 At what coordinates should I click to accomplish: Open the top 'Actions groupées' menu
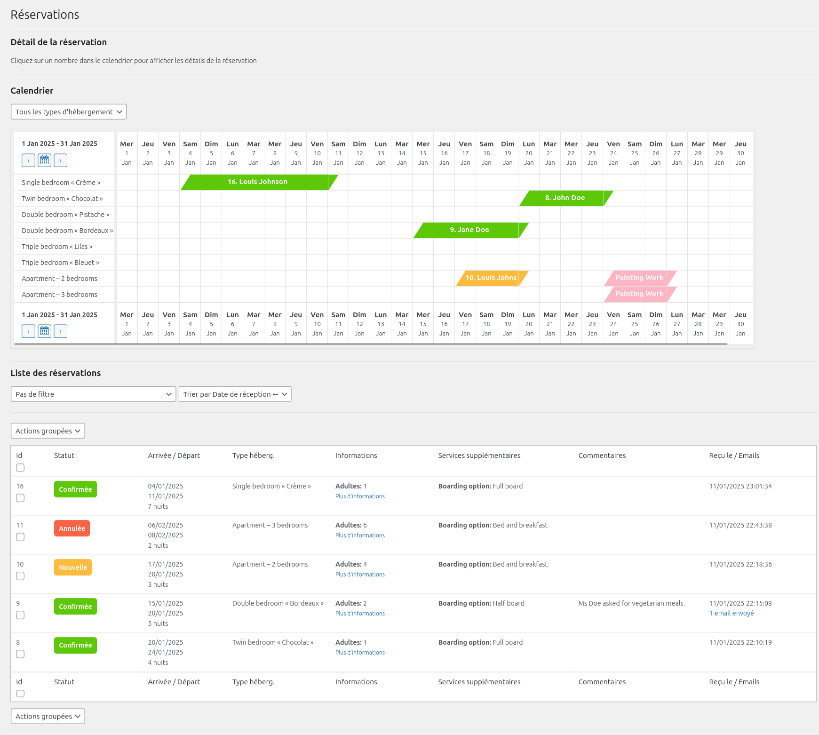(x=48, y=431)
